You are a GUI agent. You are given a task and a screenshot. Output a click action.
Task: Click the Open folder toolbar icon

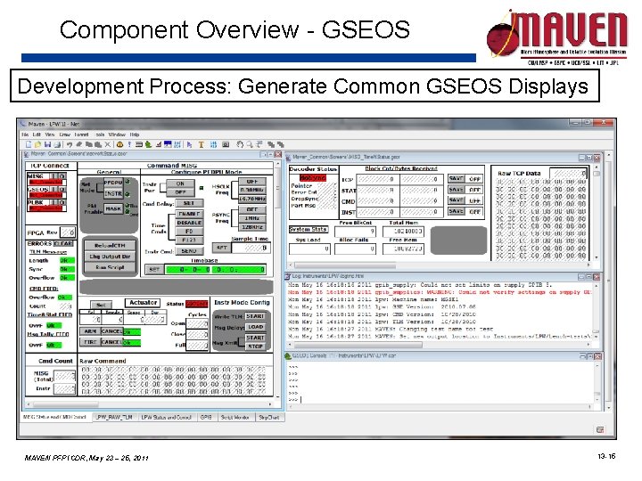[37, 144]
